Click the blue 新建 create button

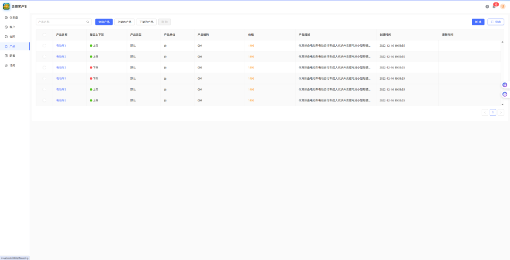(478, 22)
